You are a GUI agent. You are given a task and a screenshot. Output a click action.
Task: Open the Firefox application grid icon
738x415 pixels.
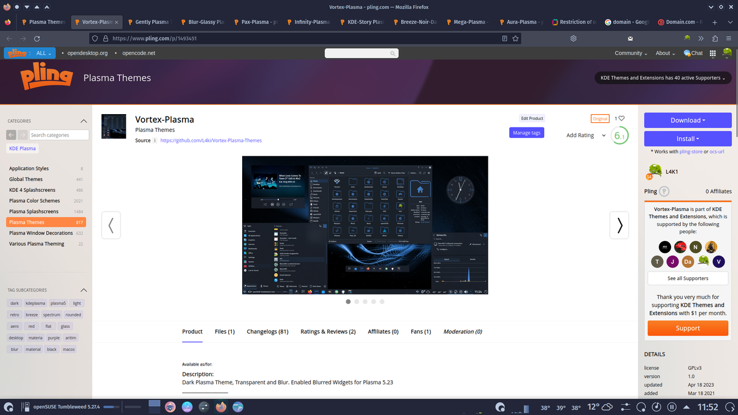(713, 53)
